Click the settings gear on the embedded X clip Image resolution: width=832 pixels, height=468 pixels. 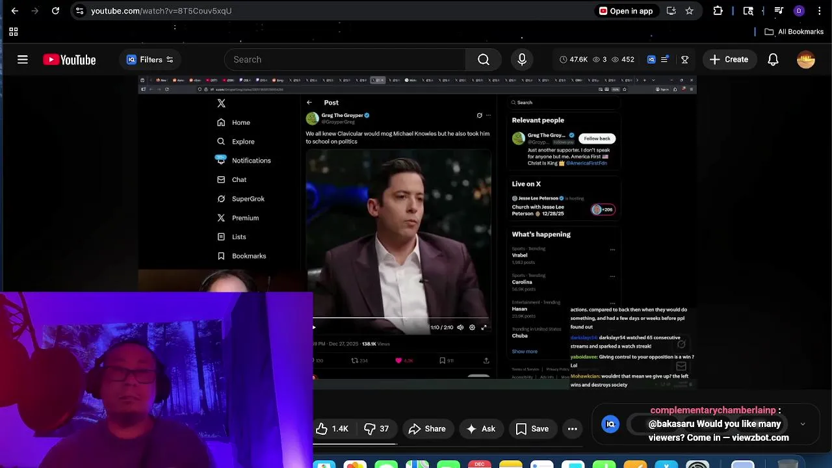click(x=472, y=328)
